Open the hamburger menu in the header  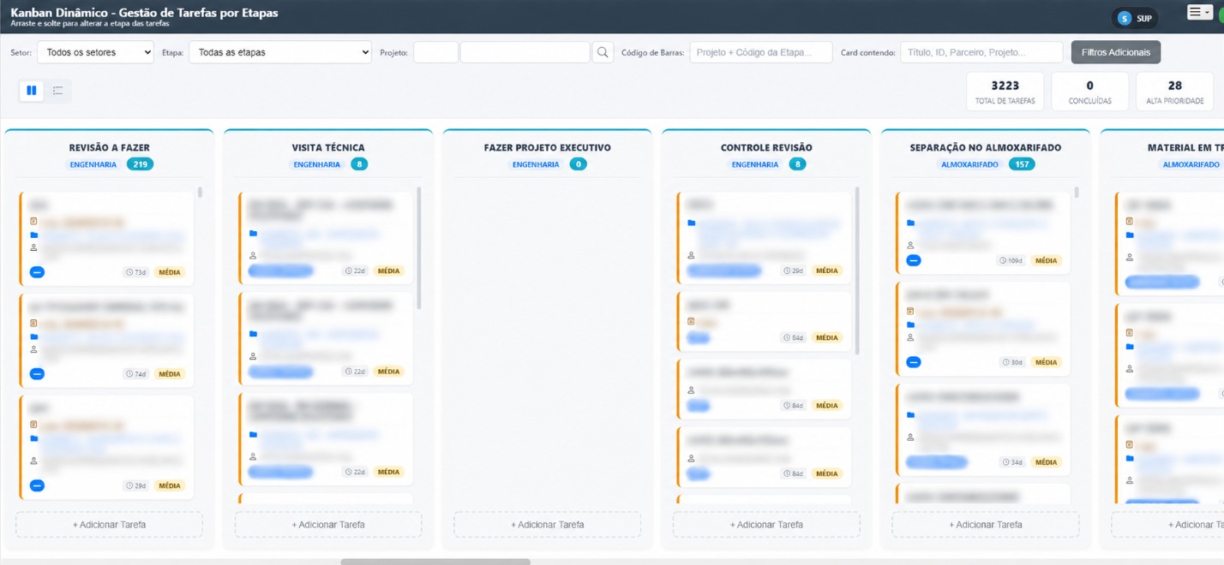pyautogui.click(x=1199, y=12)
